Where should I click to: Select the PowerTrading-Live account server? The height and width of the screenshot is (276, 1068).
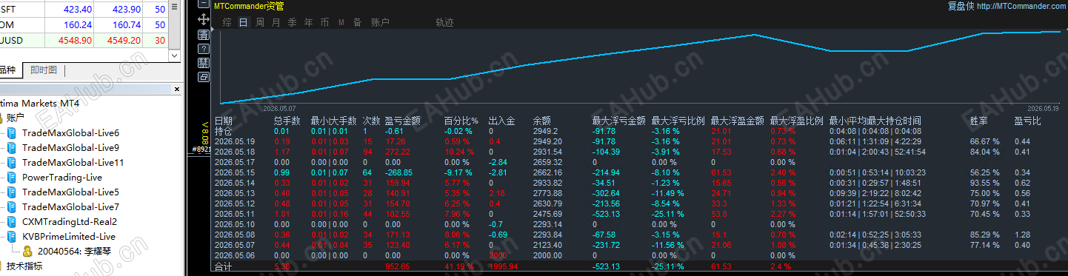click(62, 178)
